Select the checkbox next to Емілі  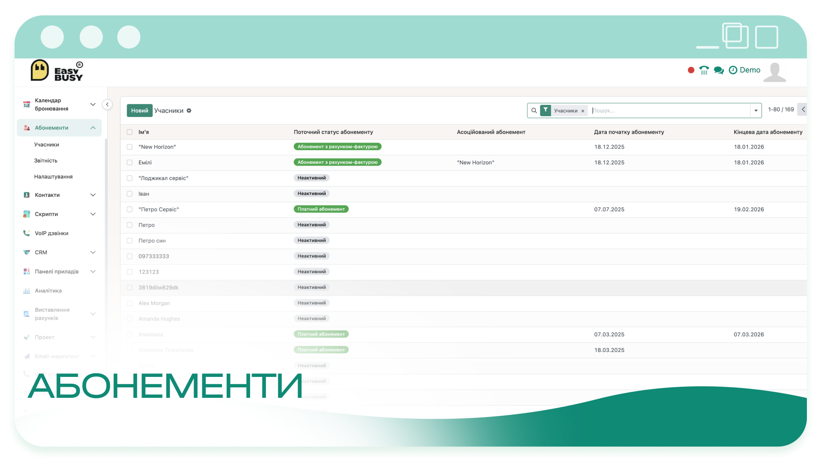point(130,163)
